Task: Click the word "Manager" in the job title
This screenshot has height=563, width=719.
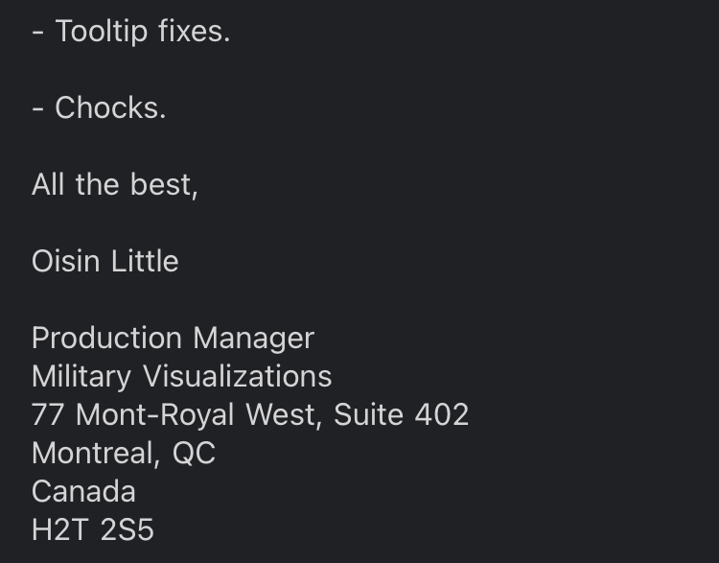Action: (254, 340)
